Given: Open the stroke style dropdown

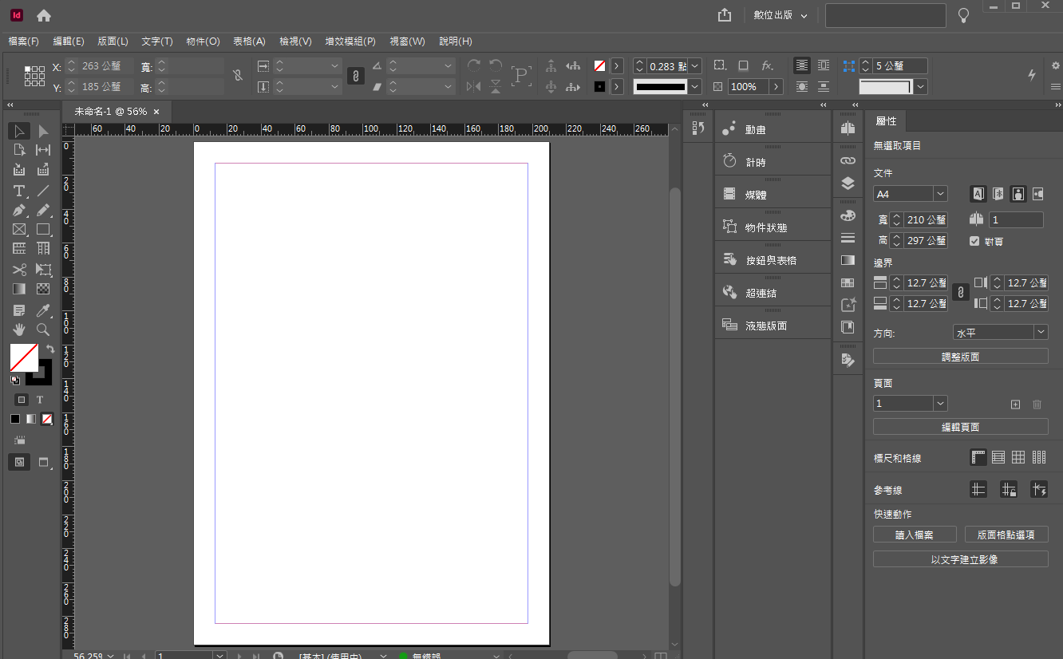Looking at the screenshot, I should coord(695,86).
